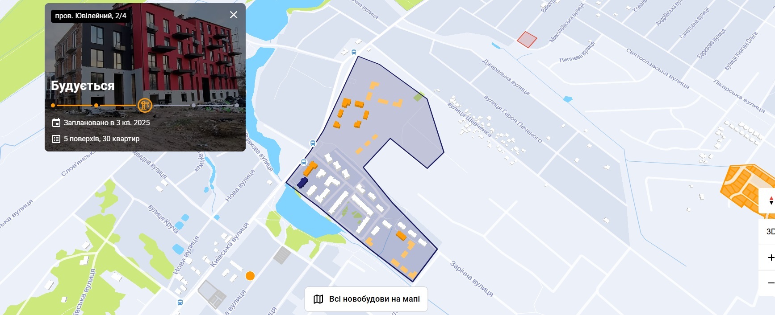775x315 pixels.
Task: Select the bus stop icon near the bottom-left of Київська вулиця
Action: 180,302
